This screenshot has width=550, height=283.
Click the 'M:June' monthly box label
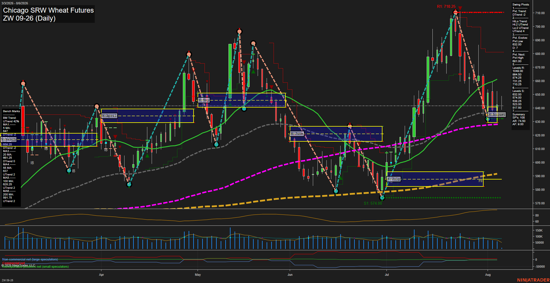[297, 134]
